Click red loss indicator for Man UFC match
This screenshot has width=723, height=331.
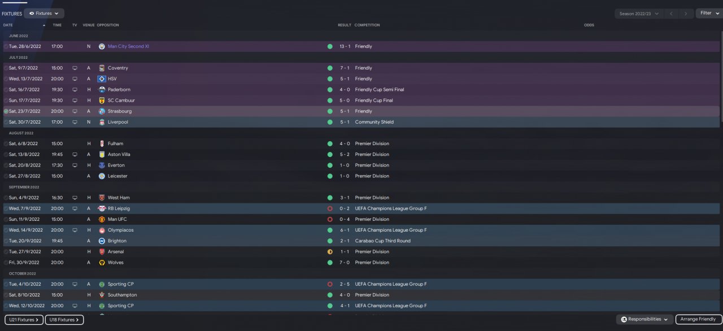click(330, 219)
